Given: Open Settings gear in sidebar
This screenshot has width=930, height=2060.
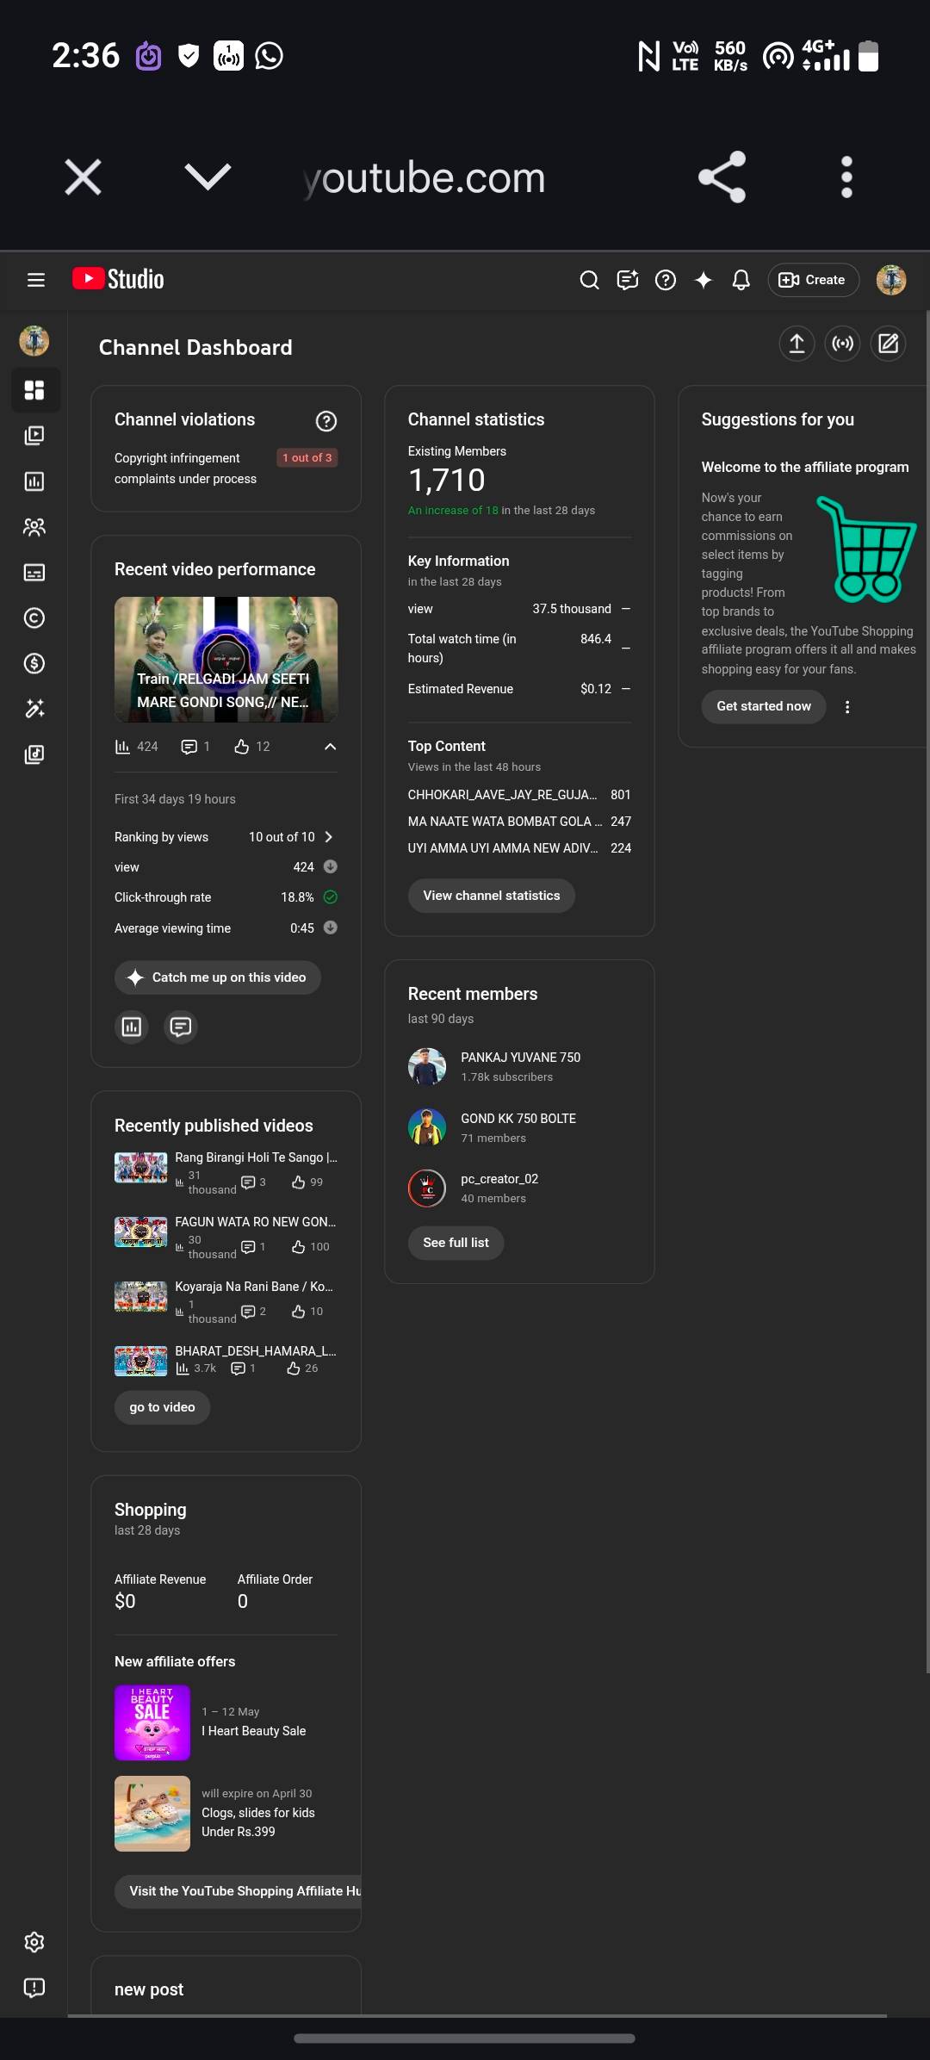Looking at the screenshot, I should [34, 1941].
